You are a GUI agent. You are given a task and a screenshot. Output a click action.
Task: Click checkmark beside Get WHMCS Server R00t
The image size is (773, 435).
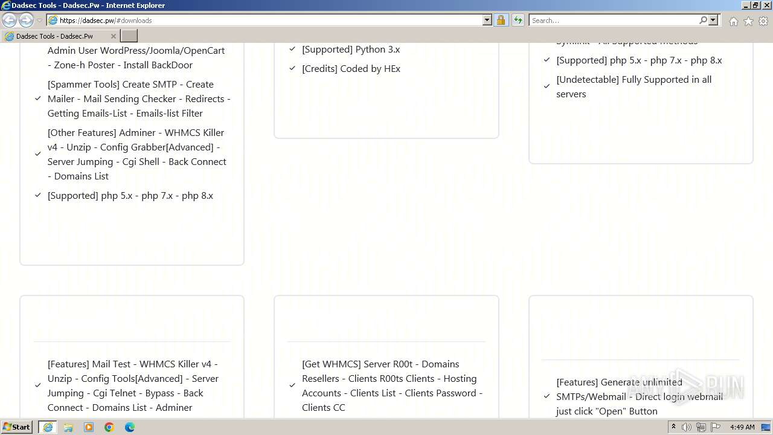[292, 385]
